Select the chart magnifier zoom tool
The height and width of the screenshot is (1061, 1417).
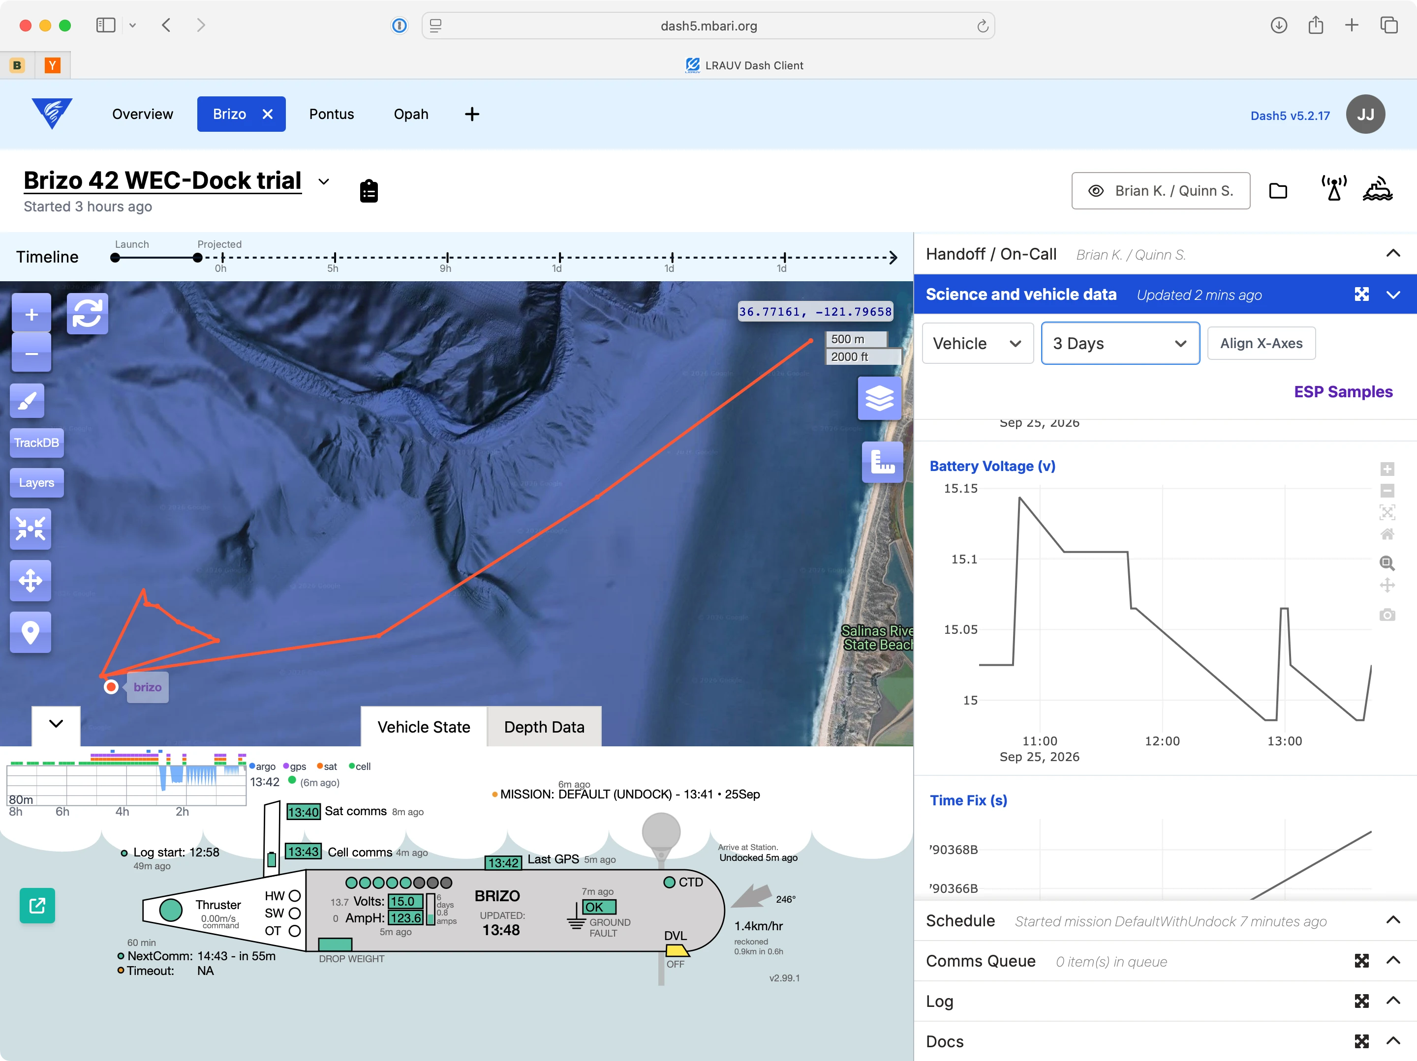1387,563
